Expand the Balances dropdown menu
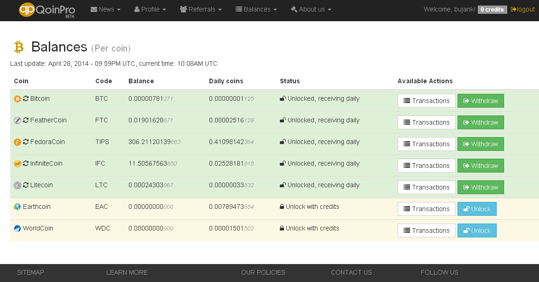Image resolution: width=539 pixels, height=282 pixels. (x=256, y=9)
